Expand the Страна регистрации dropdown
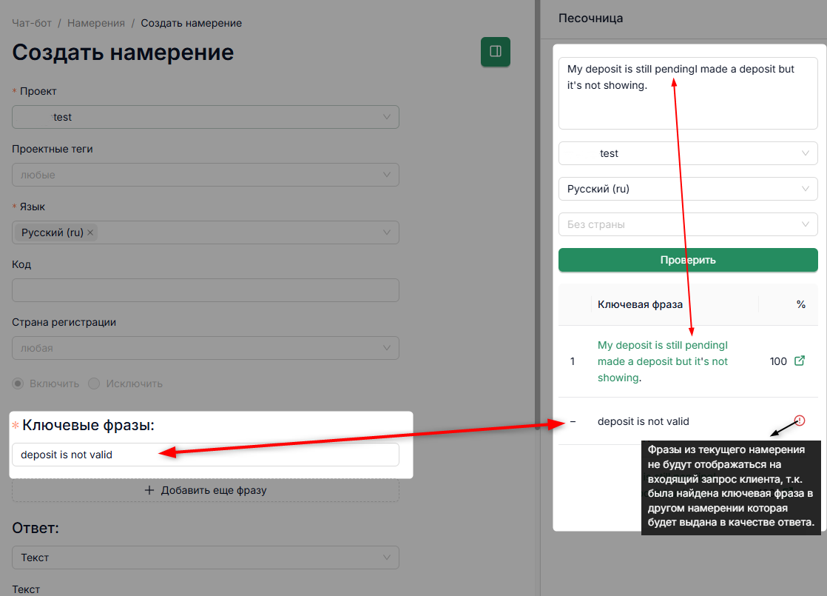Viewport: 827px width, 596px height. coord(206,348)
